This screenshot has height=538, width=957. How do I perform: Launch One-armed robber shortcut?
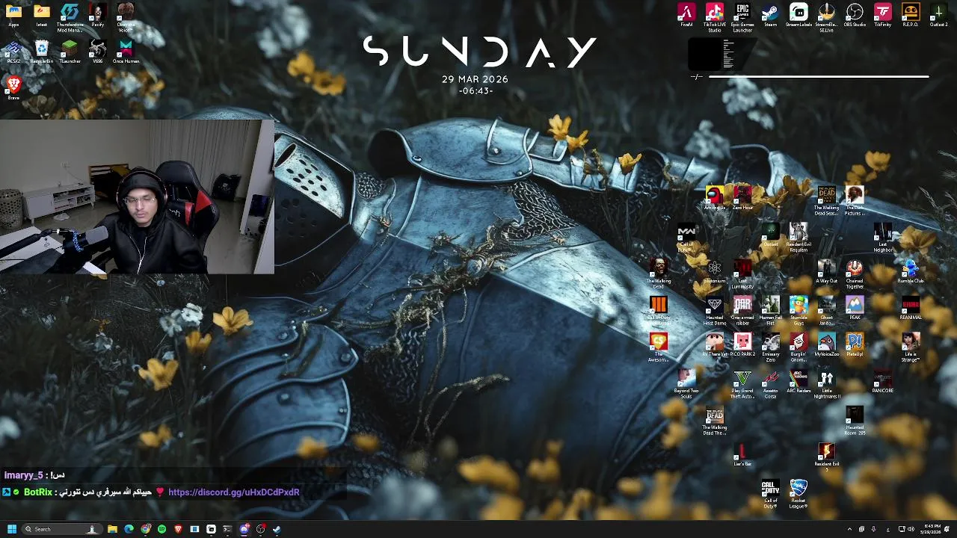pyautogui.click(x=742, y=310)
